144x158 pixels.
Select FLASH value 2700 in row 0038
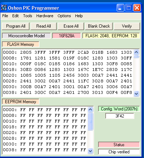click(x=83, y=92)
